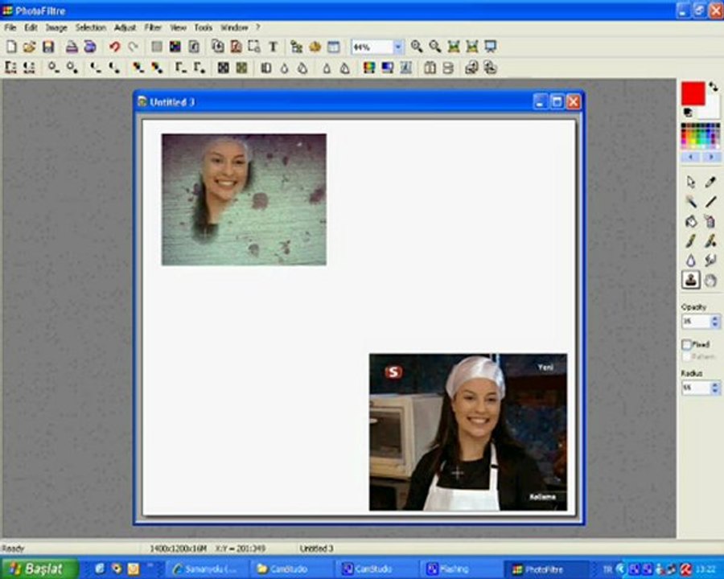Click the Başlat start button
Viewport: 724px width, 579px height.
[39, 569]
